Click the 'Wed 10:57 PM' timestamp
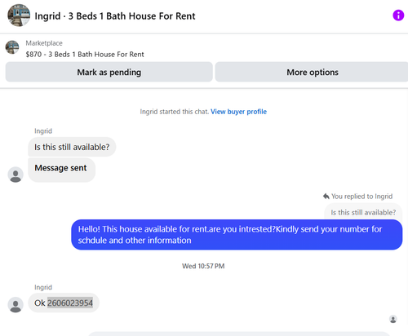This screenshot has height=336, width=408. point(203,266)
